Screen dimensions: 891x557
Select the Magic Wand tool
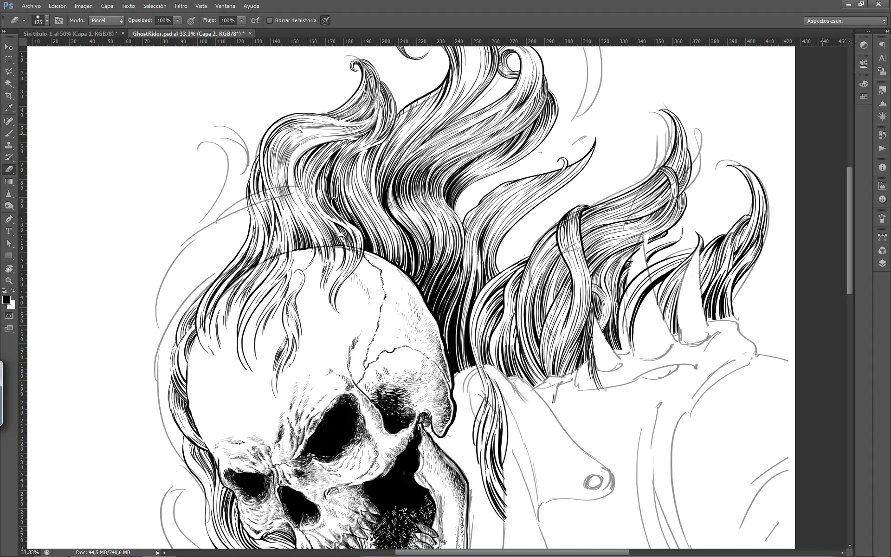click(9, 84)
